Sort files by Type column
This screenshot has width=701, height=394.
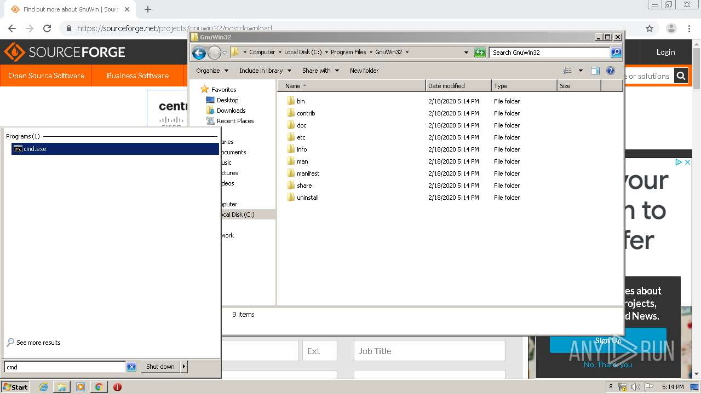click(x=524, y=86)
